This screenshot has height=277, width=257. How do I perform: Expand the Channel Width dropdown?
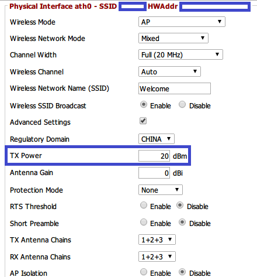[x=180, y=54]
